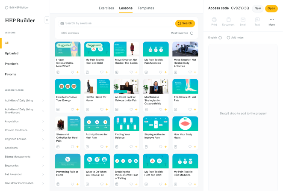Click the New button
This screenshot has width=283, height=191.
point(257,8)
